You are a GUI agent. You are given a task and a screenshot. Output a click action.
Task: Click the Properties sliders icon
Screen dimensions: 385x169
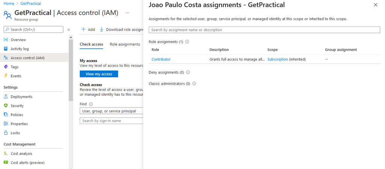click(6, 124)
